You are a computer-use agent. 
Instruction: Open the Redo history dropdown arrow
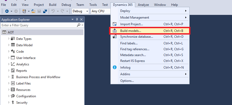[67, 11]
